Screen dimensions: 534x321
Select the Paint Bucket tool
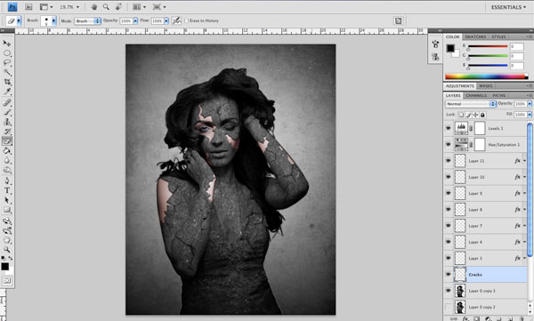(x=7, y=151)
